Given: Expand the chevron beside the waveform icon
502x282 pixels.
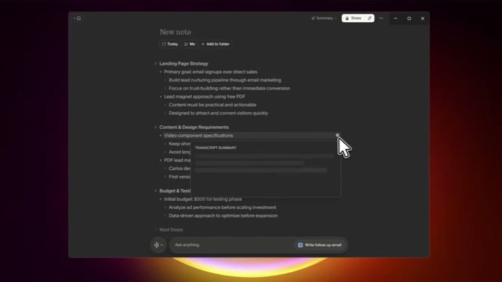Looking at the screenshot, I should (162, 245).
